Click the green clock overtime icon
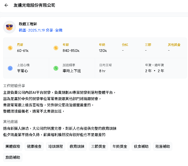 pyautogui.click(x=56, y=68)
